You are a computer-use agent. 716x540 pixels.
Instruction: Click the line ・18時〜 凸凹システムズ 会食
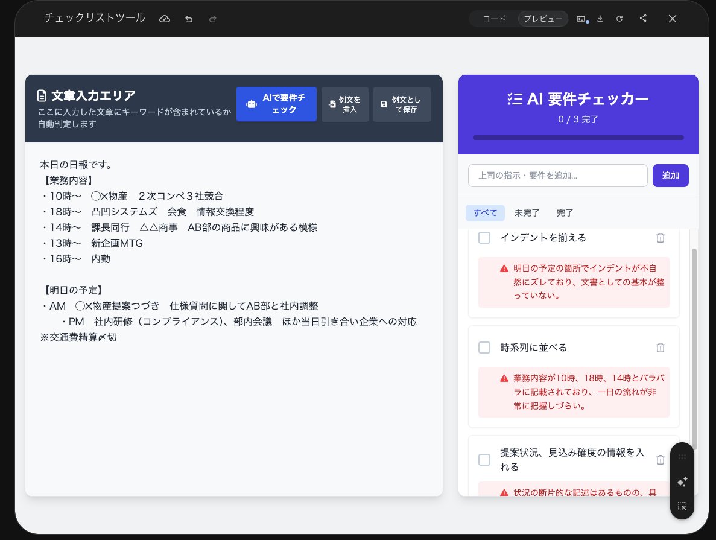point(147,212)
